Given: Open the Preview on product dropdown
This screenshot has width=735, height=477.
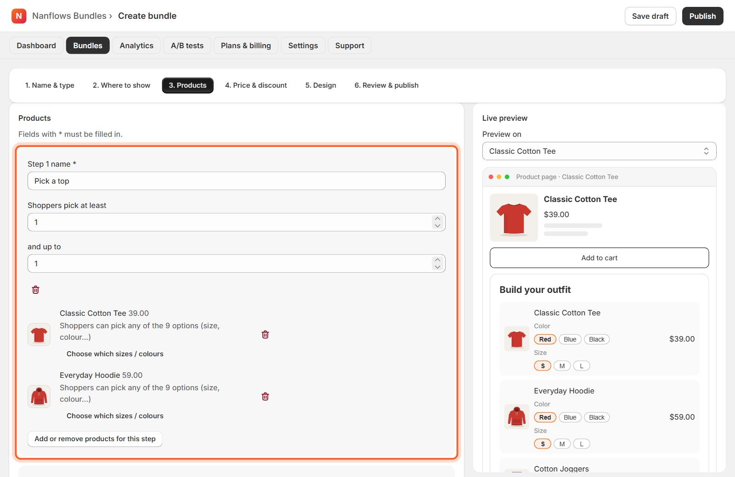Looking at the screenshot, I should click(x=599, y=151).
